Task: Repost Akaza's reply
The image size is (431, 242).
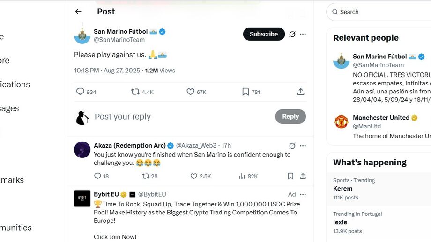Action: [x=146, y=176]
